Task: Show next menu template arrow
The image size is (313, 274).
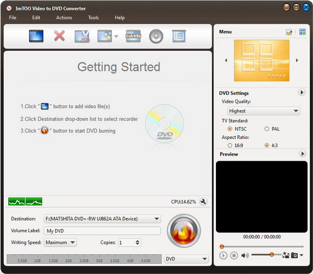Action: [x=297, y=60]
